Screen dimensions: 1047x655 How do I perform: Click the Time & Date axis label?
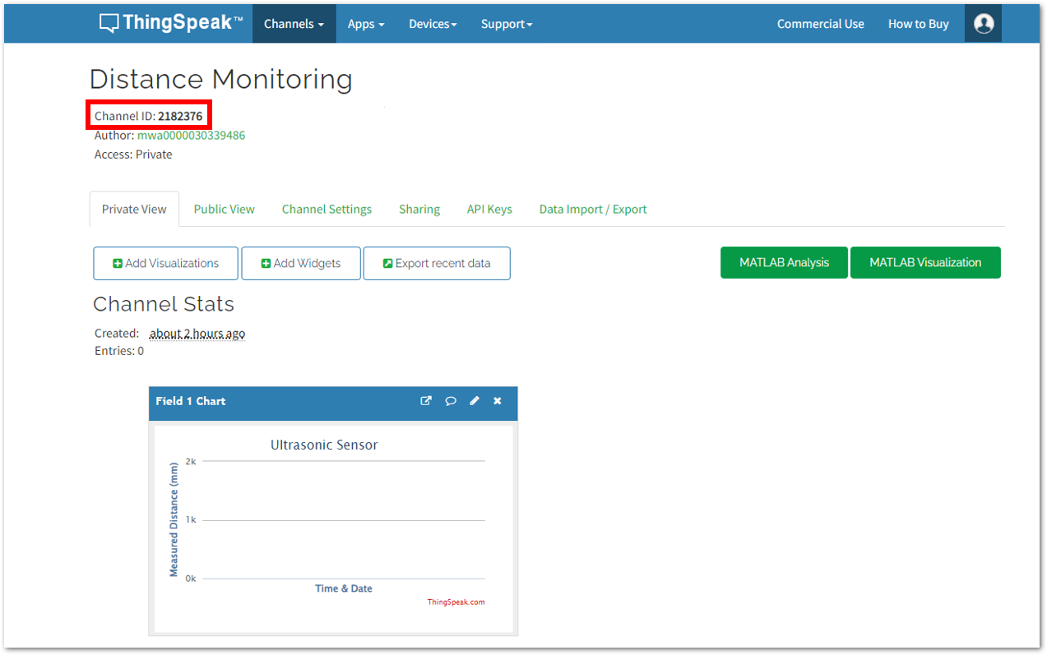click(x=344, y=588)
